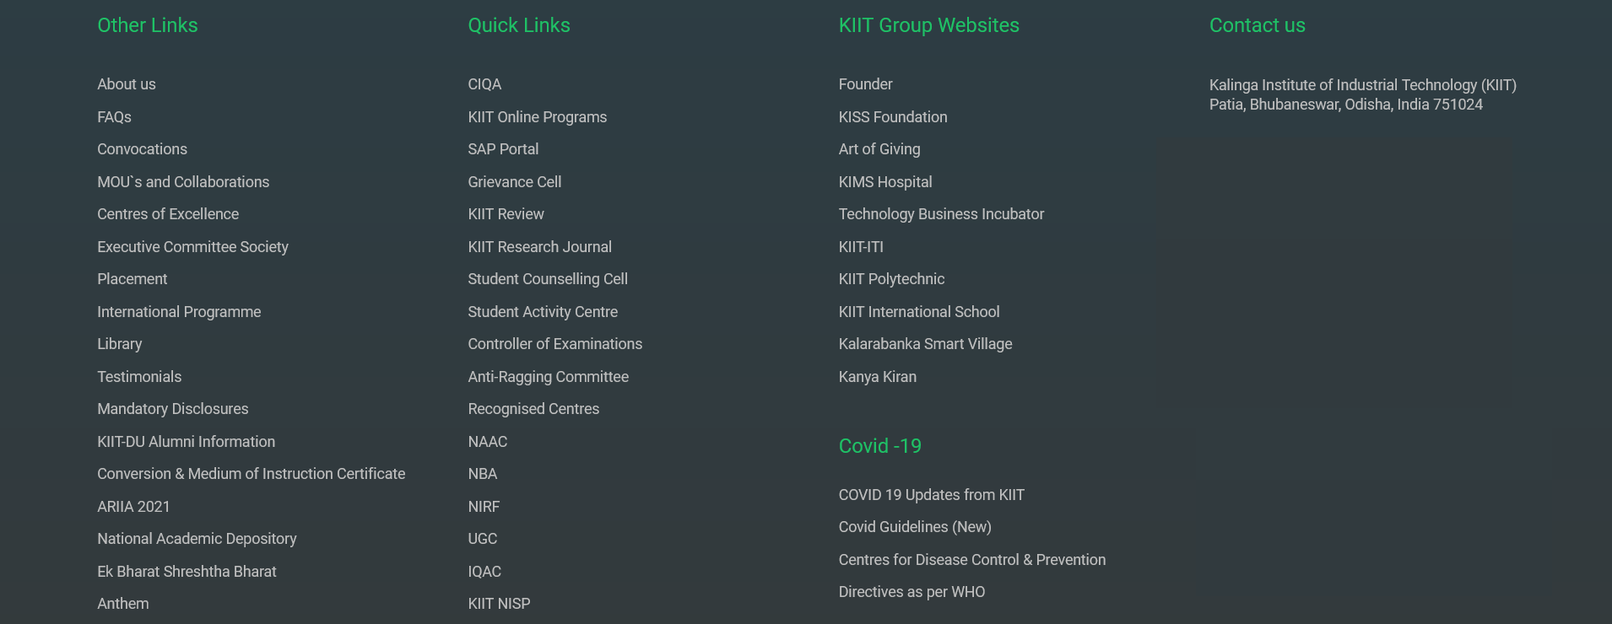This screenshot has width=1612, height=624.
Task: Go to KIIT International School
Action: click(919, 312)
